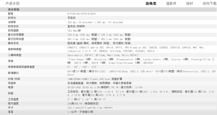217x115 pixels.
Task: Click the 型号 row label
Action: [x=11, y=14]
